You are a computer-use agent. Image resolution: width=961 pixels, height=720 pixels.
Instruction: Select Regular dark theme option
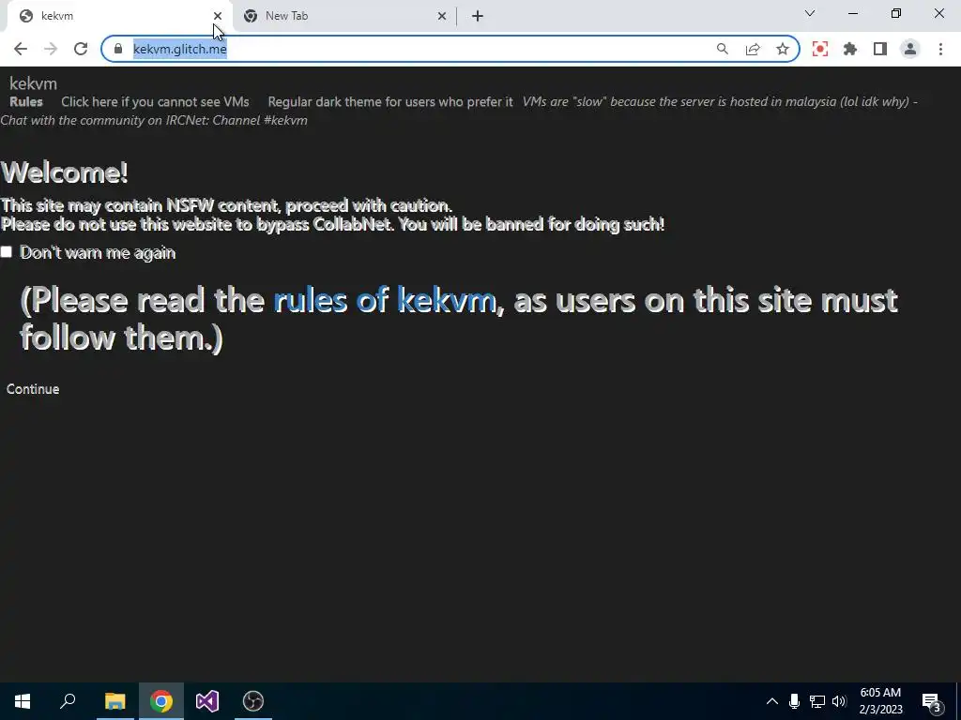pyautogui.click(x=389, y=101)
